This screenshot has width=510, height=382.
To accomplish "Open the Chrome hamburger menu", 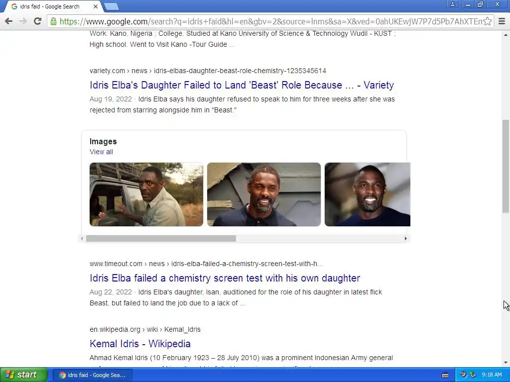I will 502,21.
